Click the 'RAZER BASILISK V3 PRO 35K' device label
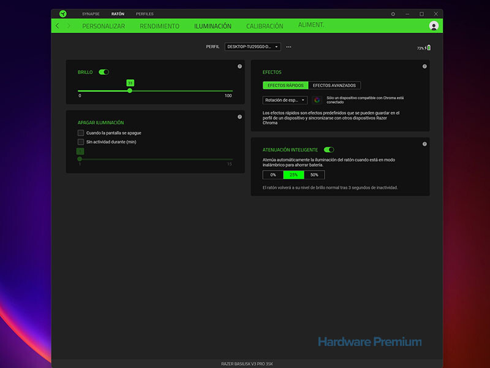The width and height of the screenshot is (490, 368). tap(247, 364)
